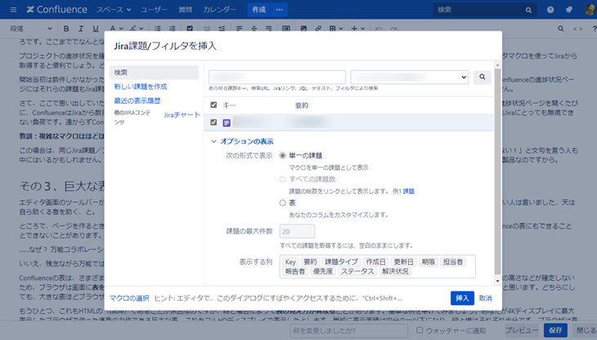Insert a task list checkbox

tap(190, 29)
